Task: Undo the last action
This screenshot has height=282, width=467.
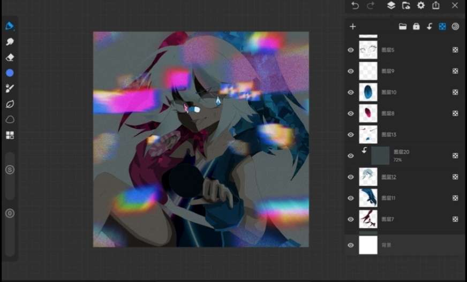Action: click(x=355, y=5)
